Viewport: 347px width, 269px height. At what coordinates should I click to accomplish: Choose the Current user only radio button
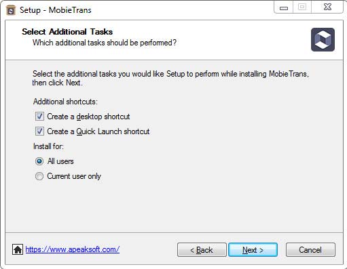click(x=39, y=176)
